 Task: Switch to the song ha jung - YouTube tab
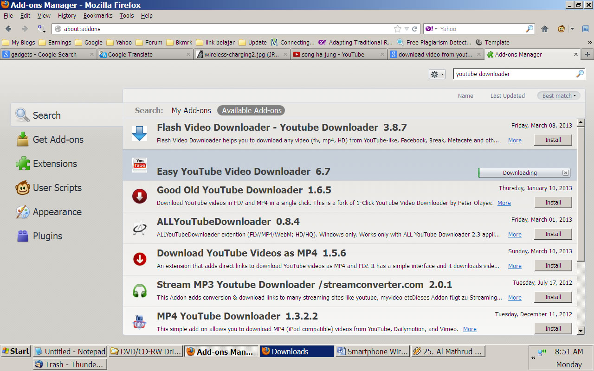[x=339, y=54]
